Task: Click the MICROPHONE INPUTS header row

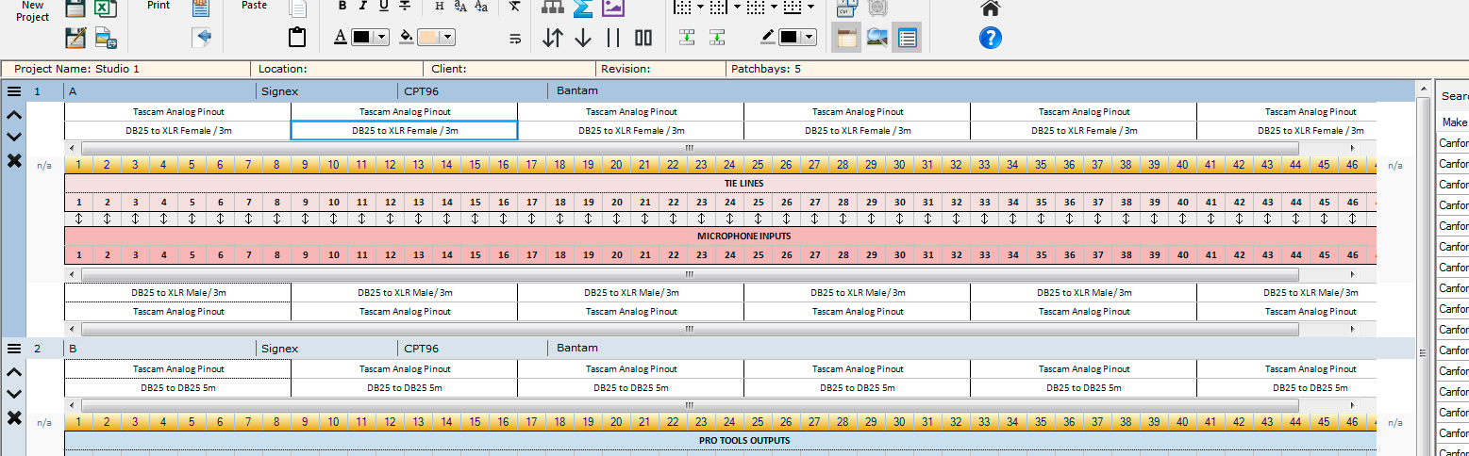Action: (x=721, y=236)
